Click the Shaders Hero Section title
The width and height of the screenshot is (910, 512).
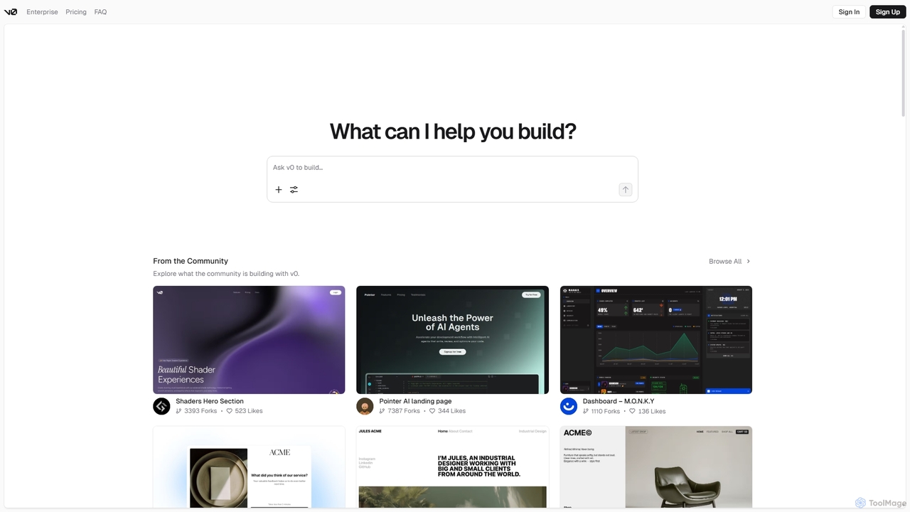[210, 401]
